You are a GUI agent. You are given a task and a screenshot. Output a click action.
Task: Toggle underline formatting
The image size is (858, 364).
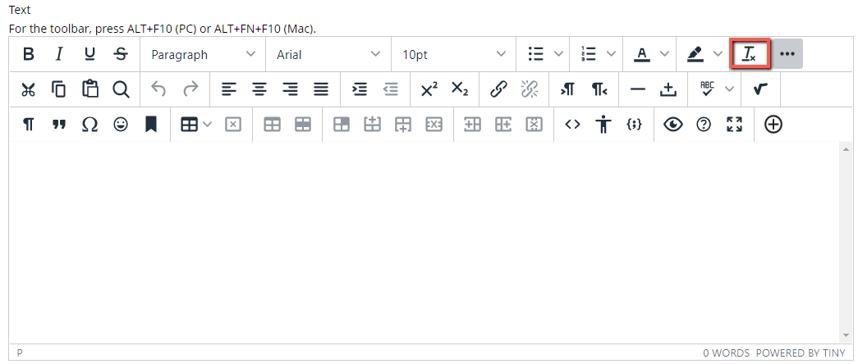(89, 54)
